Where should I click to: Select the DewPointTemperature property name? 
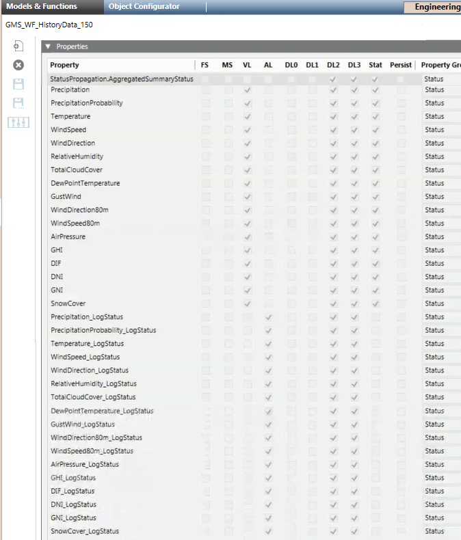coord(85,183)
